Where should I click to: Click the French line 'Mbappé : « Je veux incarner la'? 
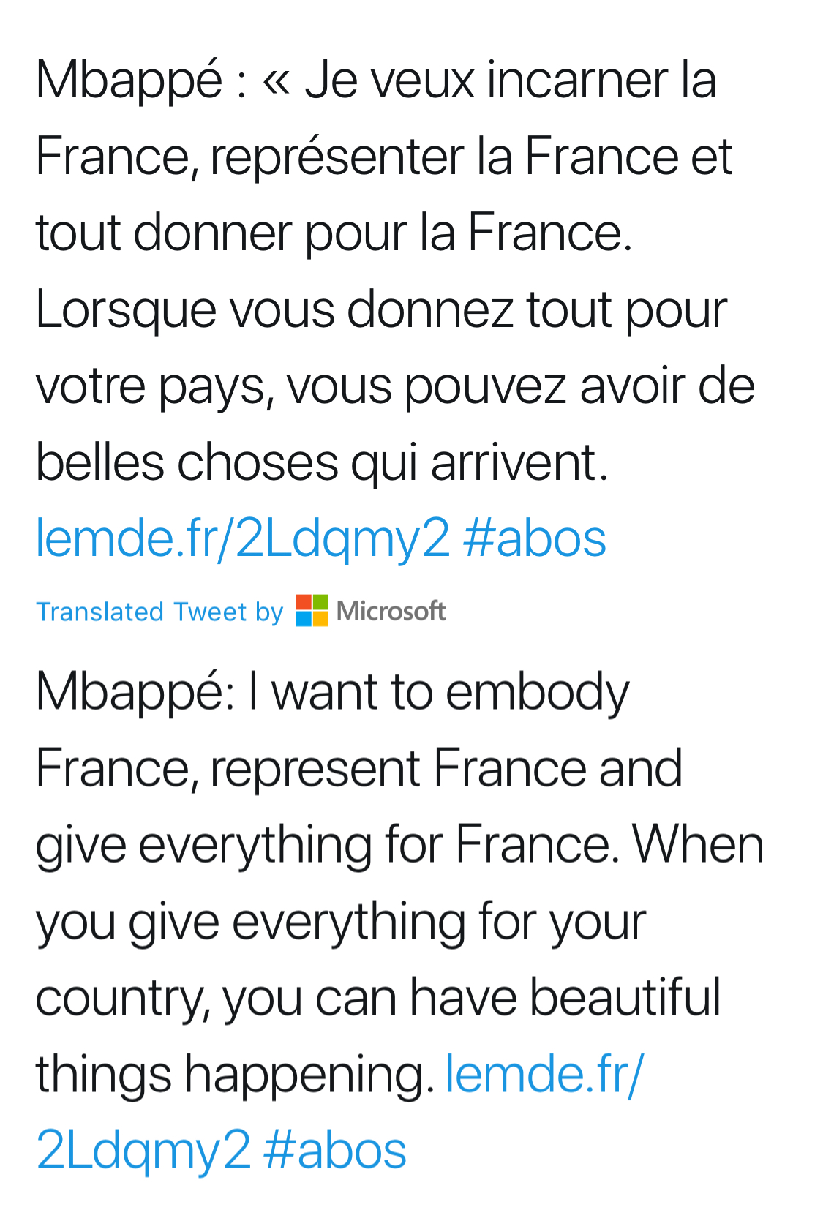pos(376,80)
